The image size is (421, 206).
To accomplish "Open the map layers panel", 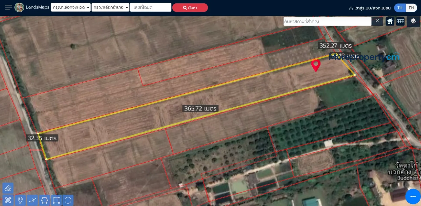I will (413, 21).
